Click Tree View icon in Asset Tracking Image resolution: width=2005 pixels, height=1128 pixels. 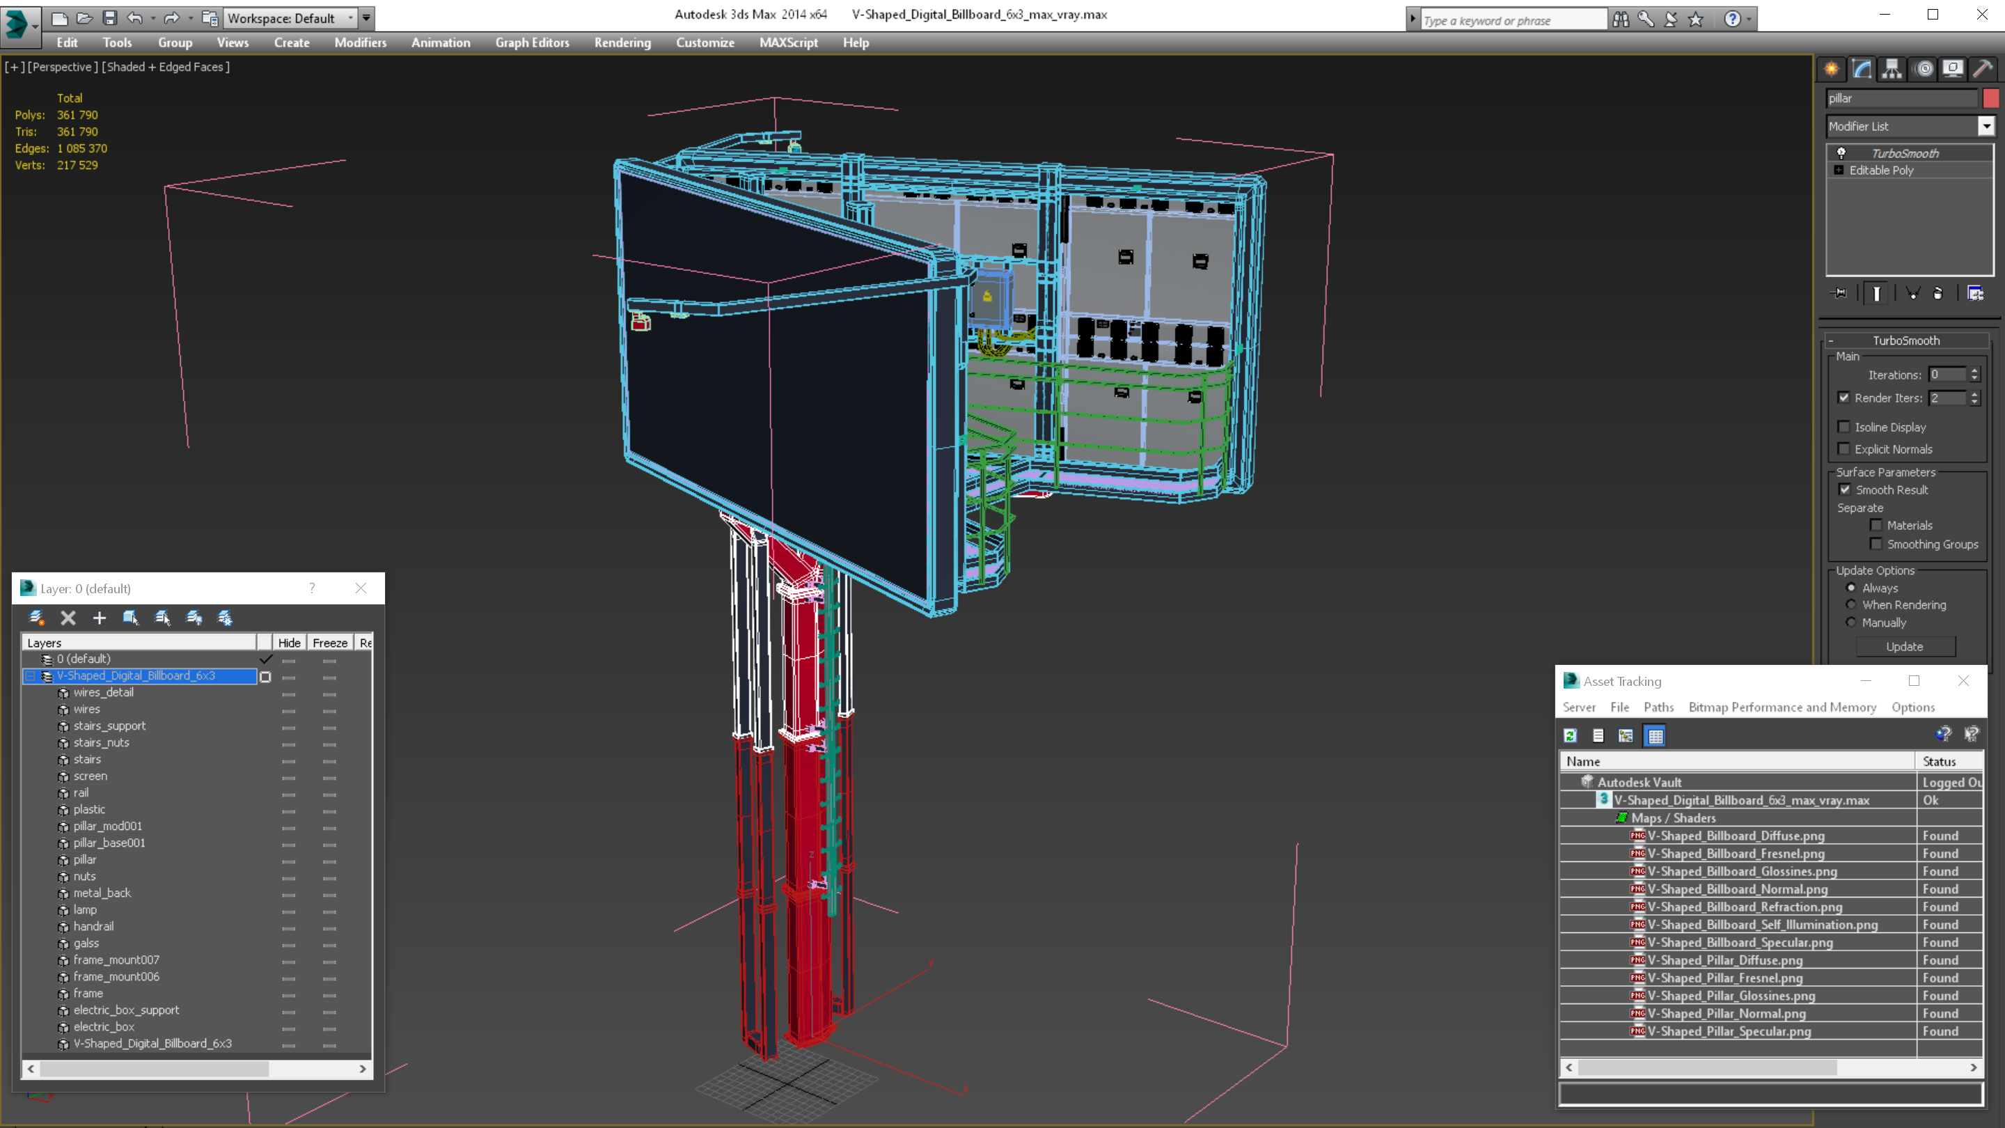pos(1626,735)
